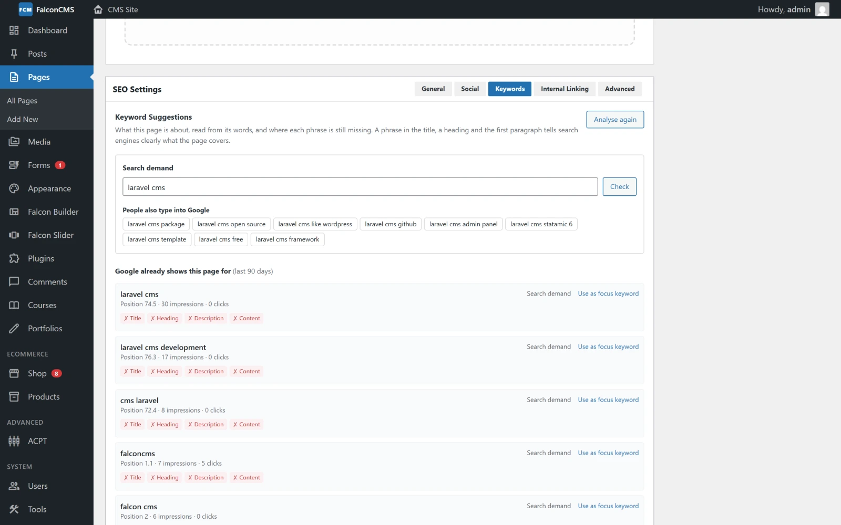Use 'laravel cms' as focus keyword
The height and width of the screenshot is (525, 841).
click(608, 293)
